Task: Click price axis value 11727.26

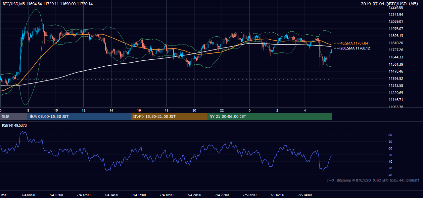Action: pyautogui.click(x=396, y=50)
